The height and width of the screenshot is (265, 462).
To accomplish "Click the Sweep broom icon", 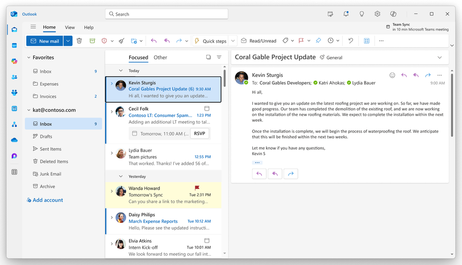I will (x=121, y=41).
